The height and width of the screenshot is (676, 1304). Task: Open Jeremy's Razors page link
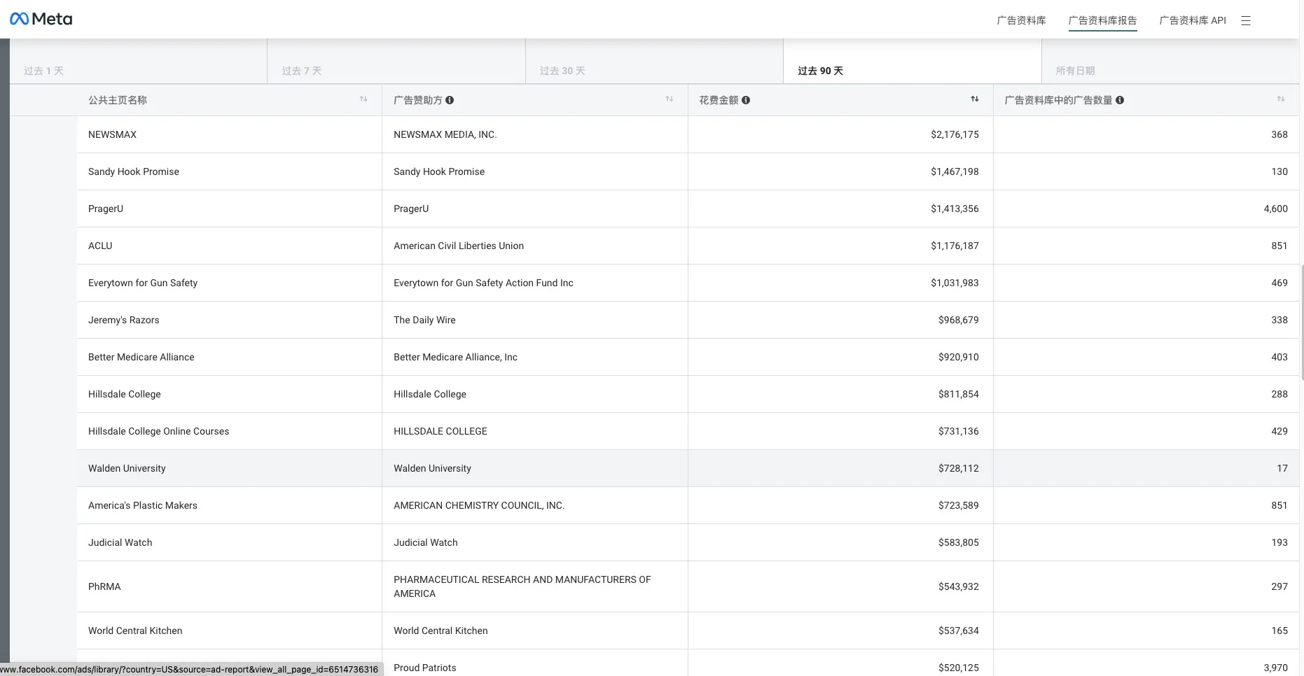coord(124,320)
